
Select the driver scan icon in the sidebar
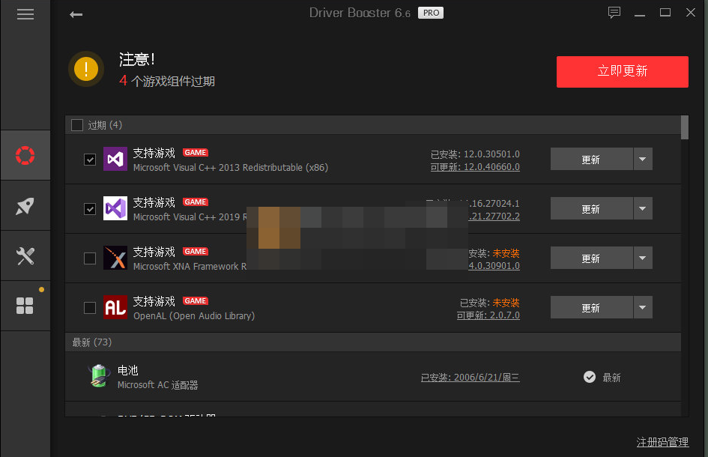point(25,155)
